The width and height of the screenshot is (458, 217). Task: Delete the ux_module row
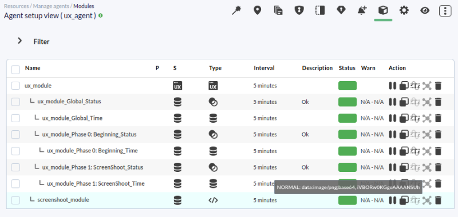point(438,86)
